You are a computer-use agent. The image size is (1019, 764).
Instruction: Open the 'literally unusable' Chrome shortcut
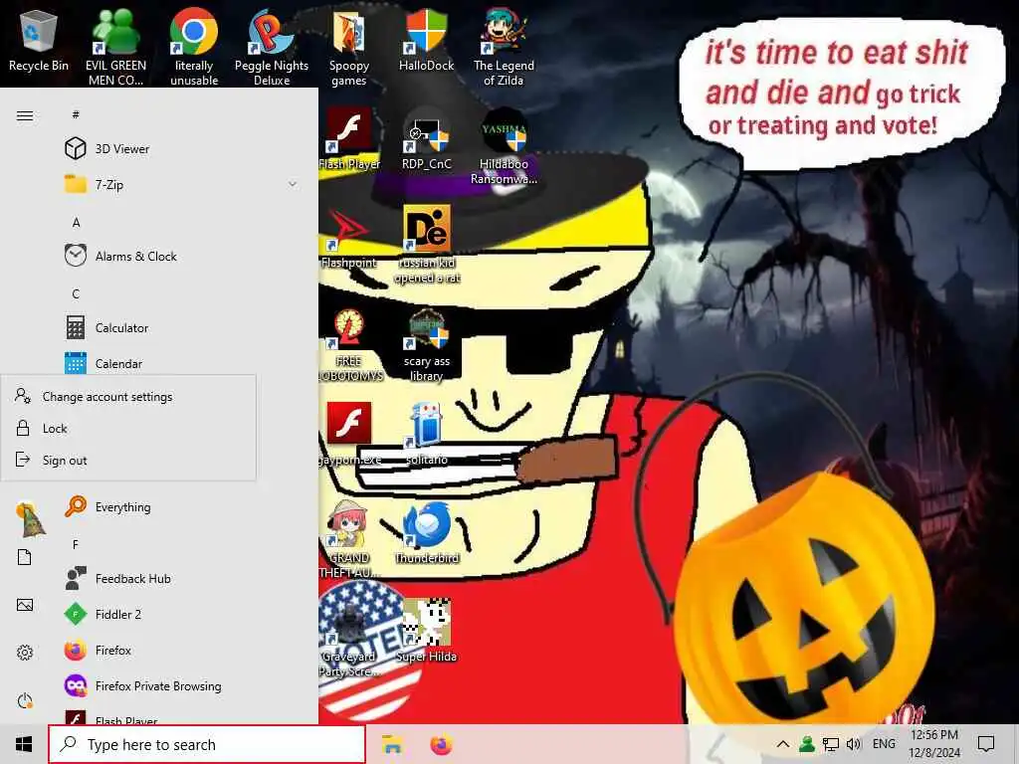click(194, 48)
